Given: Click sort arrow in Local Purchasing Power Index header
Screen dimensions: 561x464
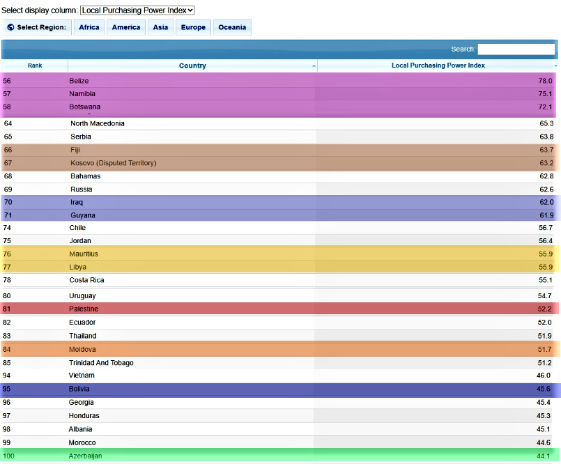Looking at the screenshot, I should [555, 65].
